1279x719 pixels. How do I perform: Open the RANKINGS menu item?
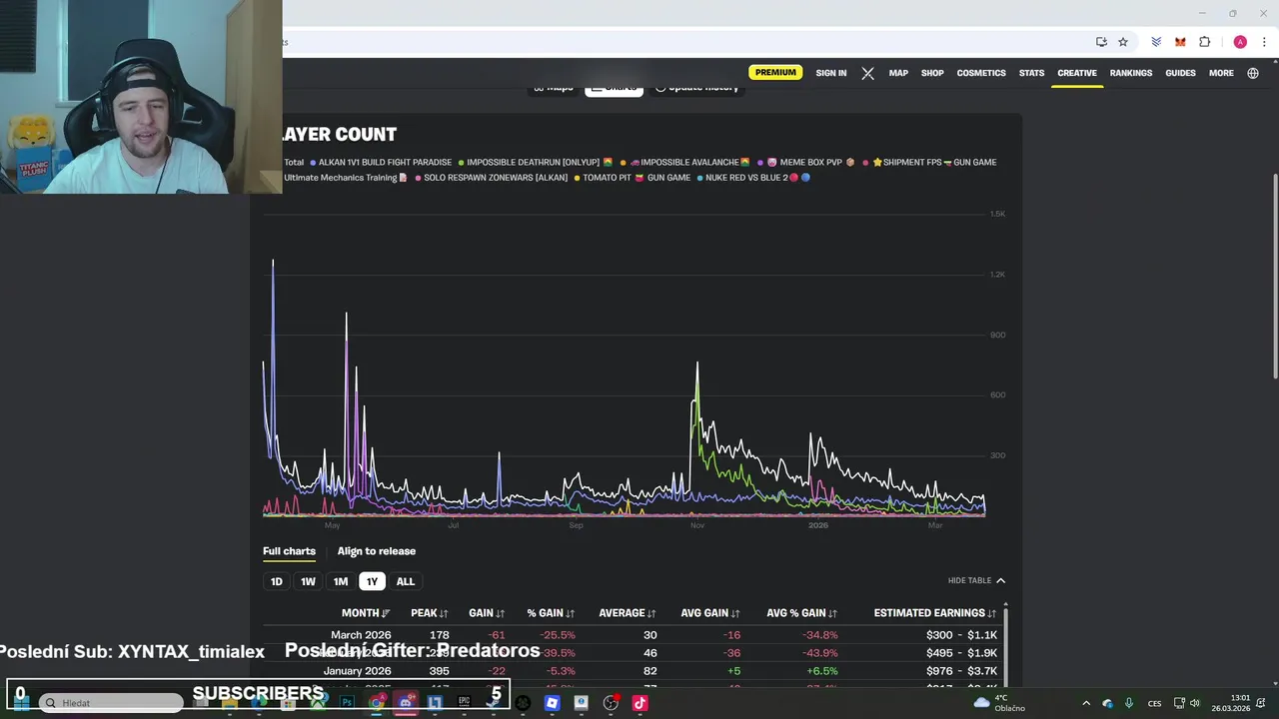pos(1131,73)
